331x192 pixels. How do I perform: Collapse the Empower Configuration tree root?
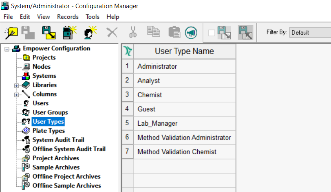click(x=7, y=49)
